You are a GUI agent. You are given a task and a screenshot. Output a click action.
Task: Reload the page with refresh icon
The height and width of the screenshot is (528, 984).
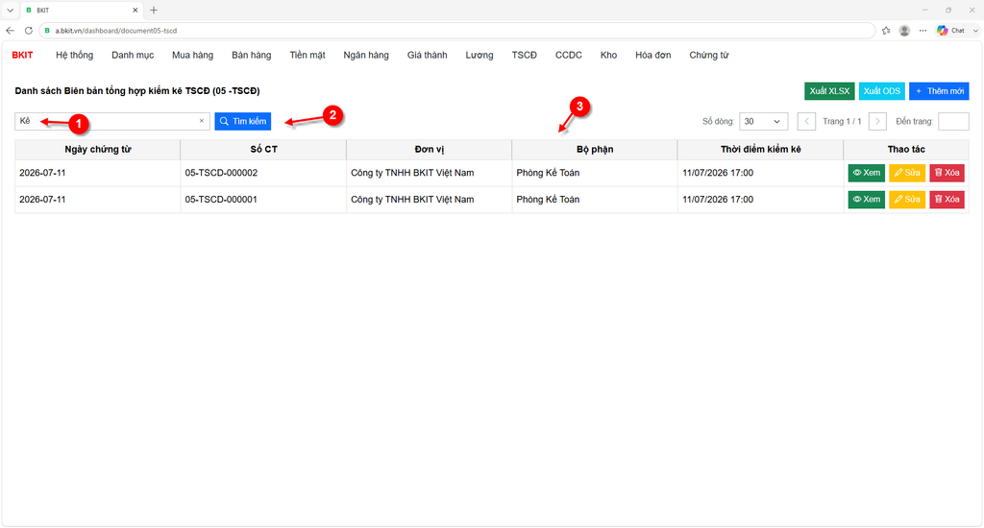tap(28, 30)
